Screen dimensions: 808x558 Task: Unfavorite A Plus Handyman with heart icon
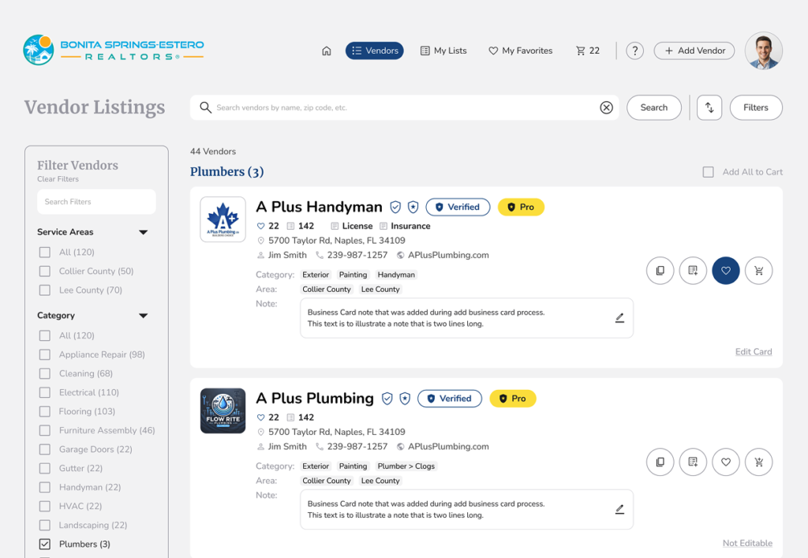tap(726, 271)
